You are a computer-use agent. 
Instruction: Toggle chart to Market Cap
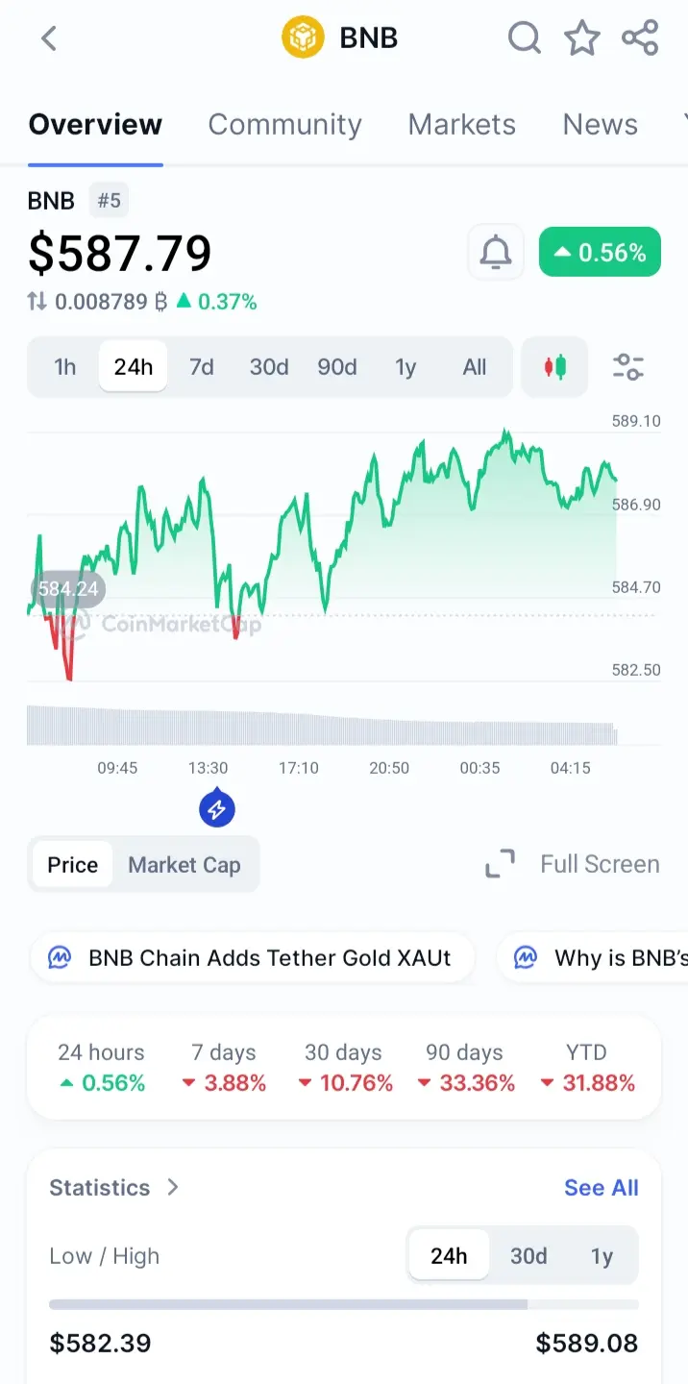click(184, 865)
